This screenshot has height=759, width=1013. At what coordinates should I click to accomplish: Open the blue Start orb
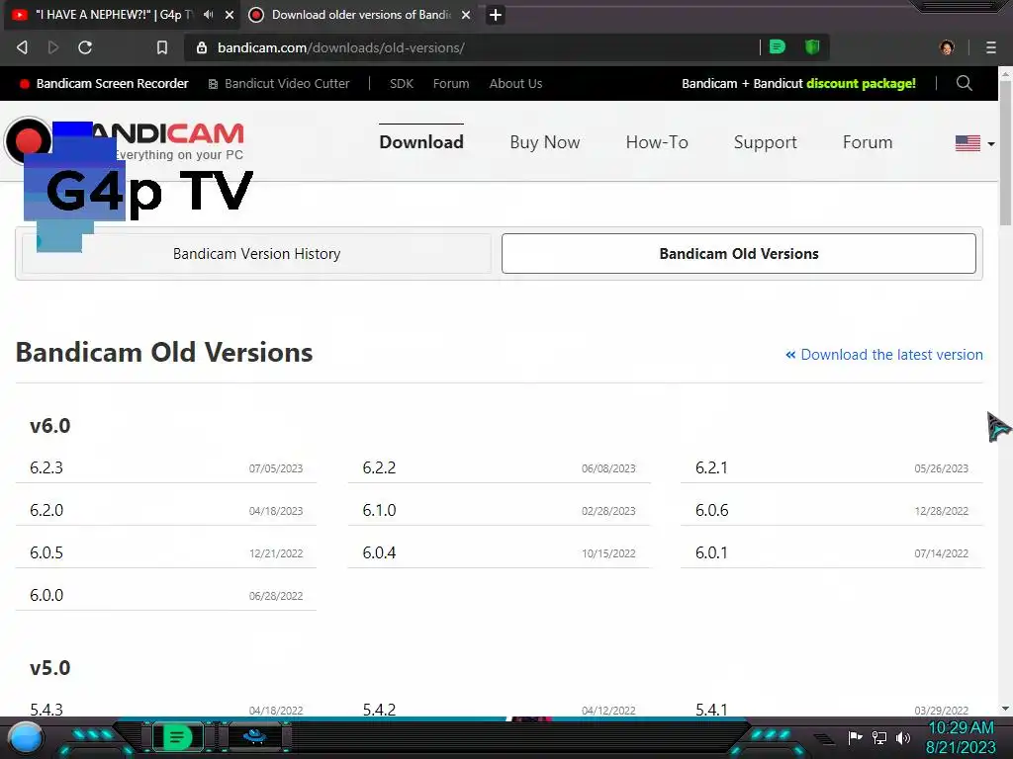(x=26, y=738)
